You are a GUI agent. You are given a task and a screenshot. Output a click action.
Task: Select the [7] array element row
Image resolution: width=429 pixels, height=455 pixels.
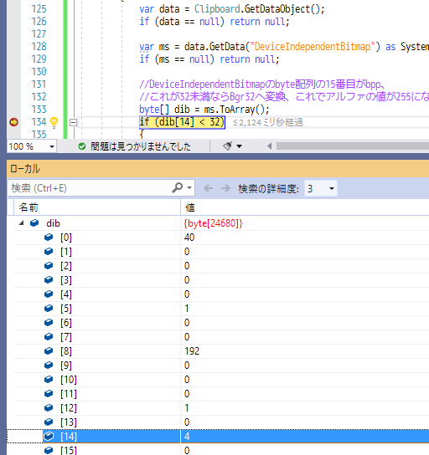[221, 337]
